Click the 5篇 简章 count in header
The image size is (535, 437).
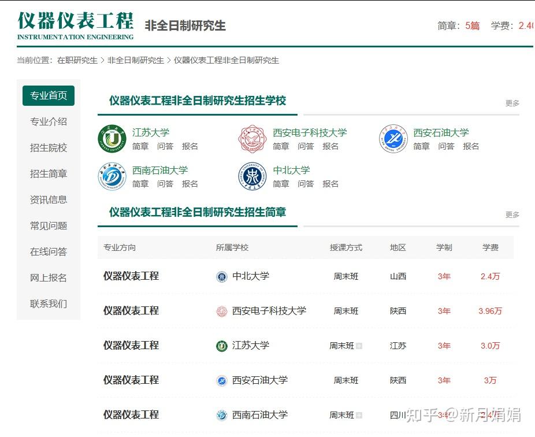pos(473,25)
